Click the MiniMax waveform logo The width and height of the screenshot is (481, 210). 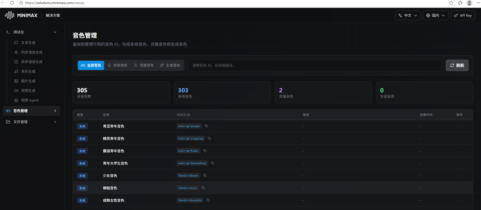click(9, 15)
